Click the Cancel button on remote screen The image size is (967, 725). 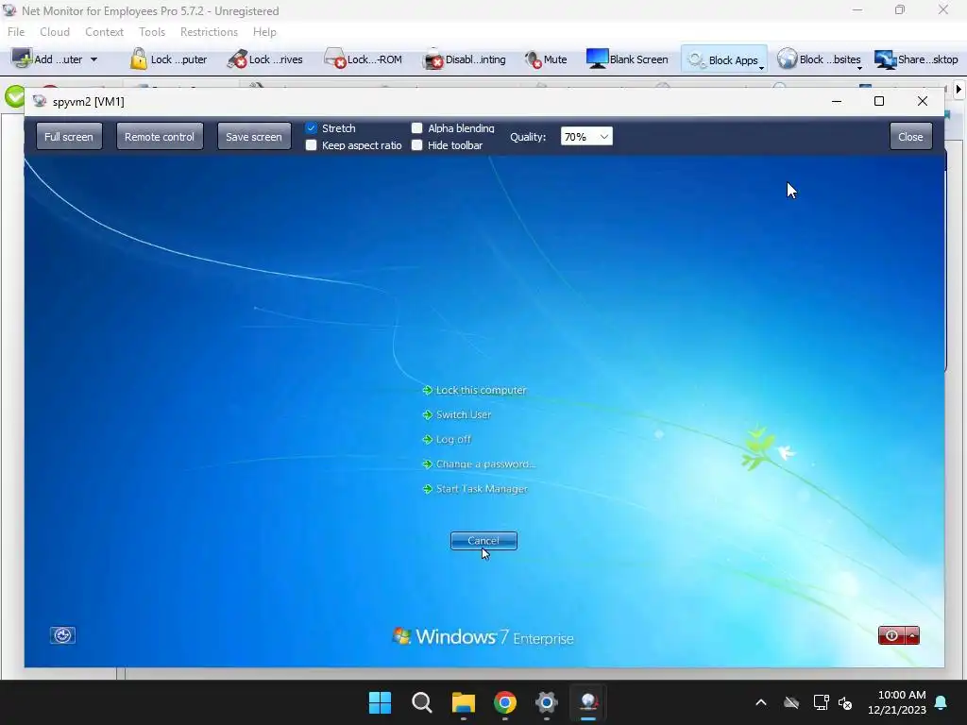(x=483, y=541)
